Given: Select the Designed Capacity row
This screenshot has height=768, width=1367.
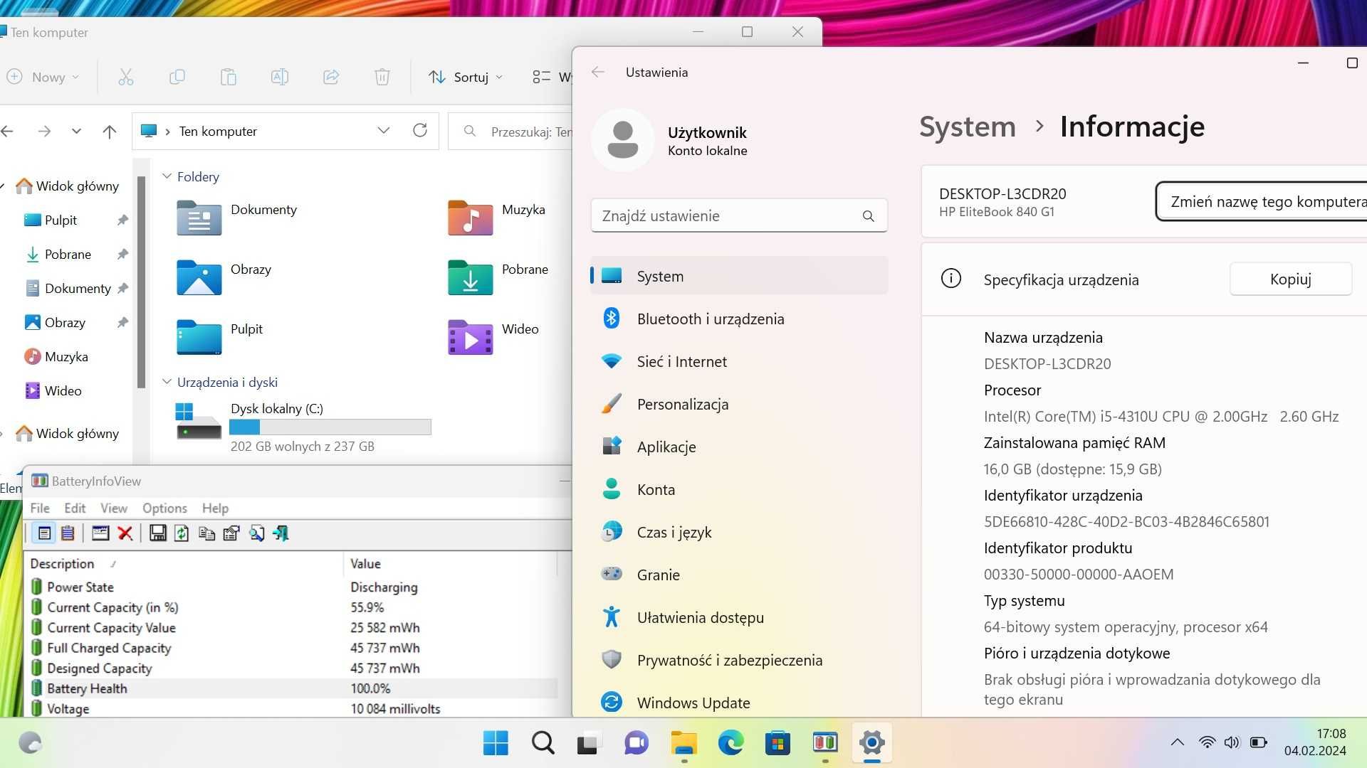Looking at the screenshot, I should pos(292,668).
